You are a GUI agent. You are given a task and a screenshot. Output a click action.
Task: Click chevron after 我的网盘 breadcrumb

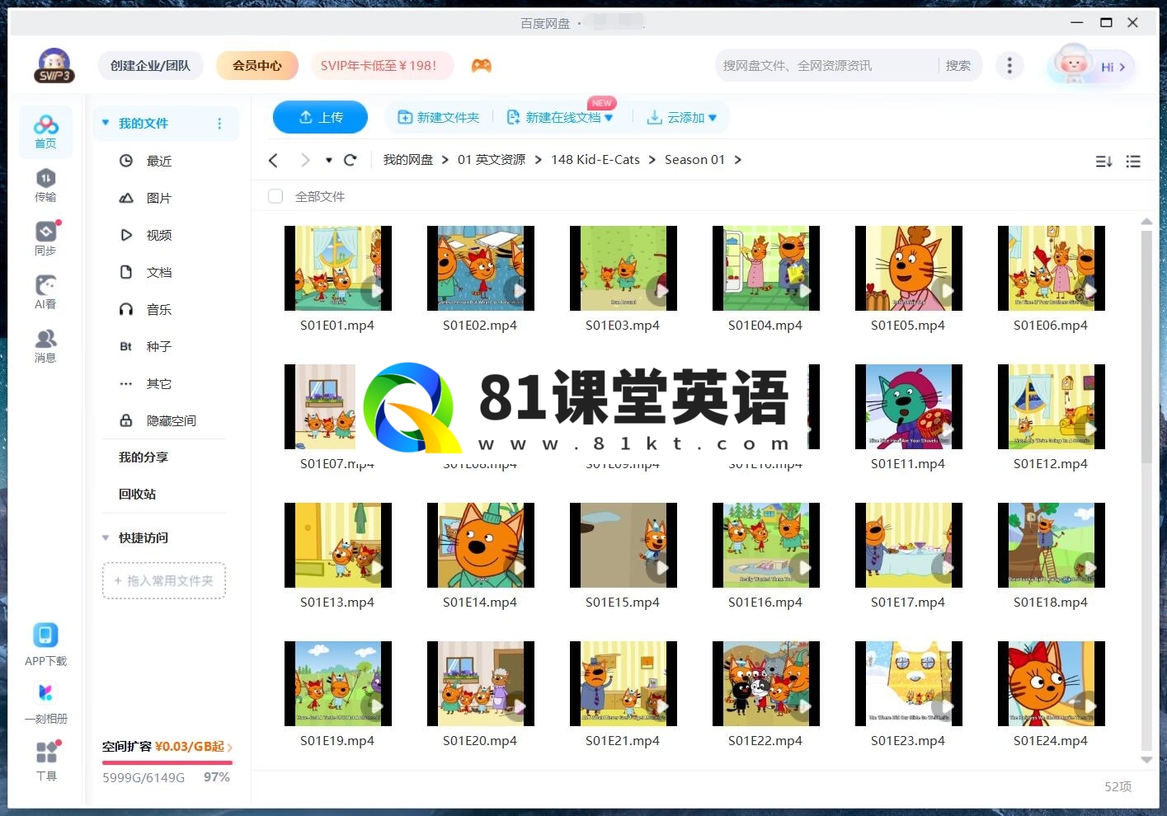445,160
